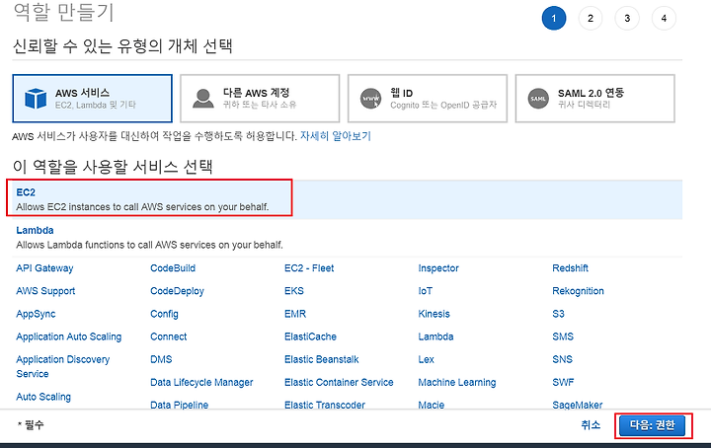The image size is (711, 448).
Task: Select API Gateway service
Action: click(x=44, y=268)
